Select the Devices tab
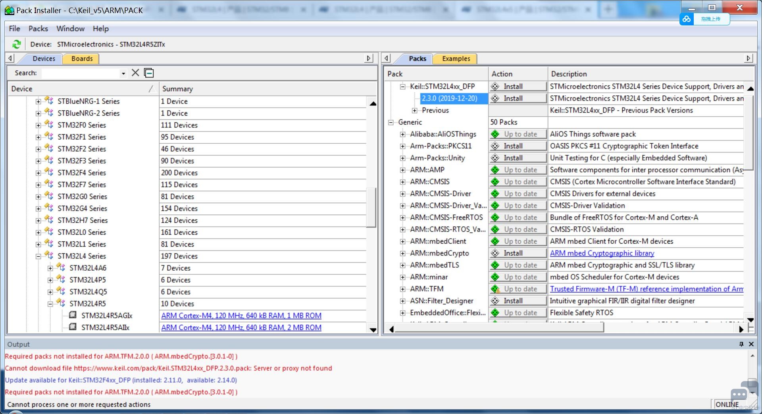The height and width of the screenshot is (414, 762). click(44, 59)
